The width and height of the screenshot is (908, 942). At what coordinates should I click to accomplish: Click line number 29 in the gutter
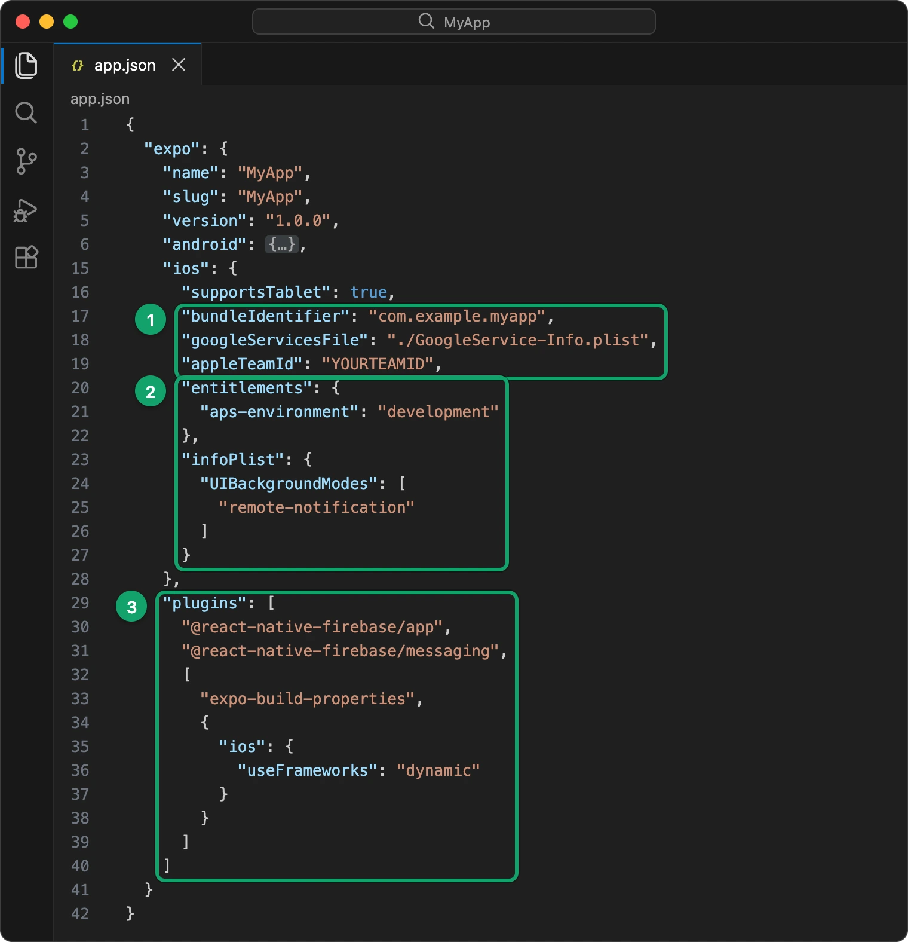[x=80, y=603]
